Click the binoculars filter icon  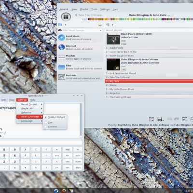click(x=60, y=30)
